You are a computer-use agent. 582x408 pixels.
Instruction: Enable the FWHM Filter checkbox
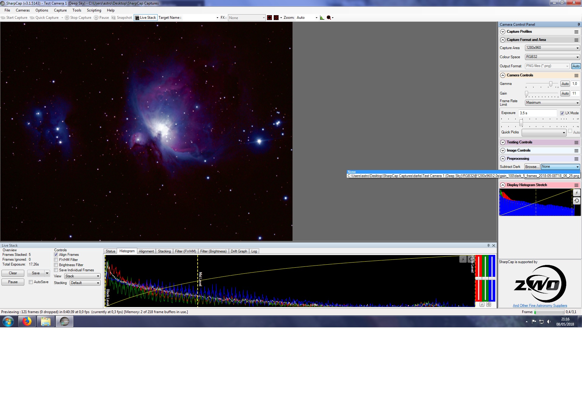pos(56,260)
